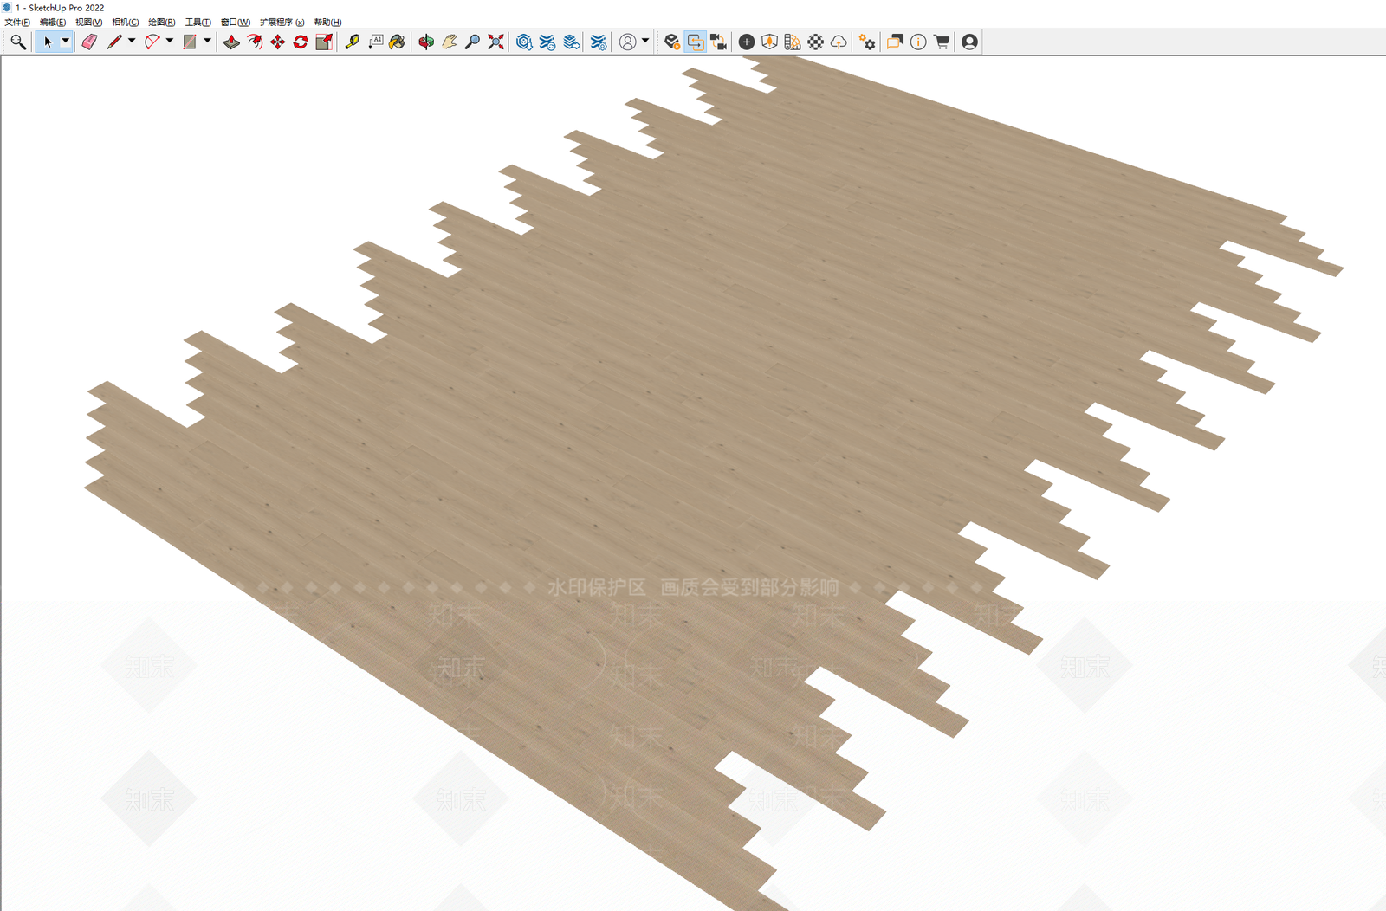Click the dark profile avatar icon
This screenshot has width=1386, height=911.
[x=969, y=42]
